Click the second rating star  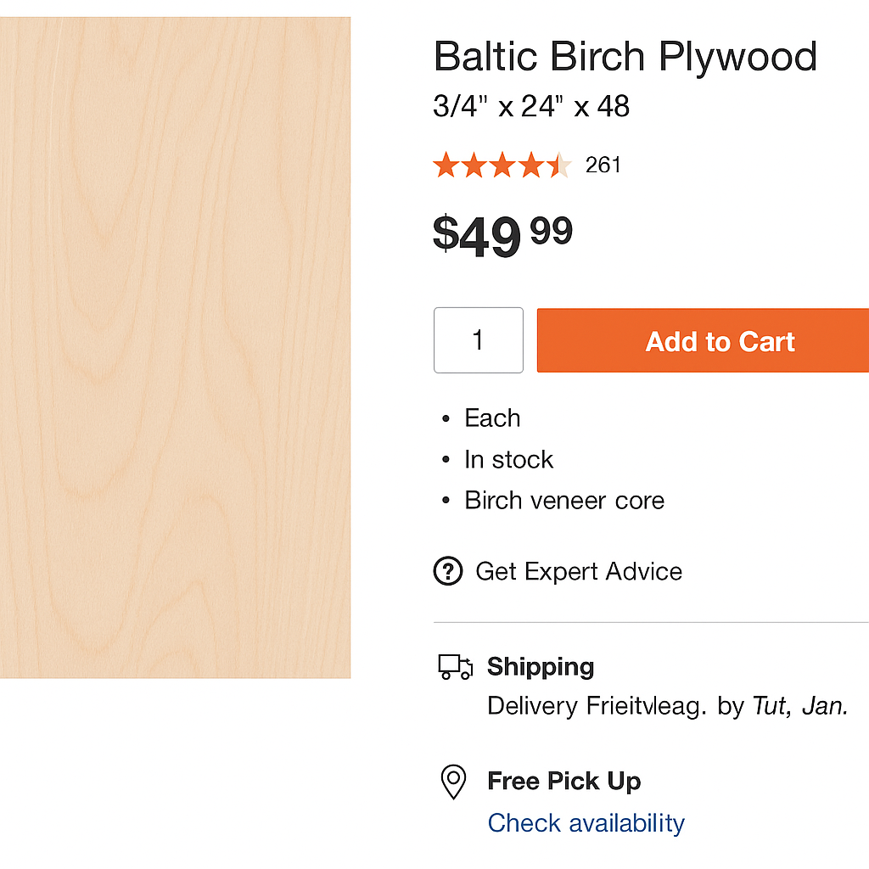pyautogui.click(x=475, y=165)
